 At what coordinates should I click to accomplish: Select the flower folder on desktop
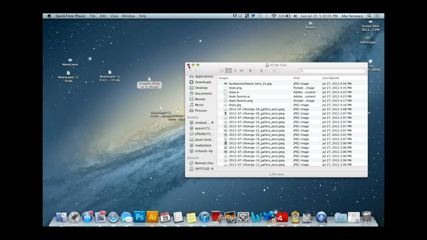(x=311, y=25)
